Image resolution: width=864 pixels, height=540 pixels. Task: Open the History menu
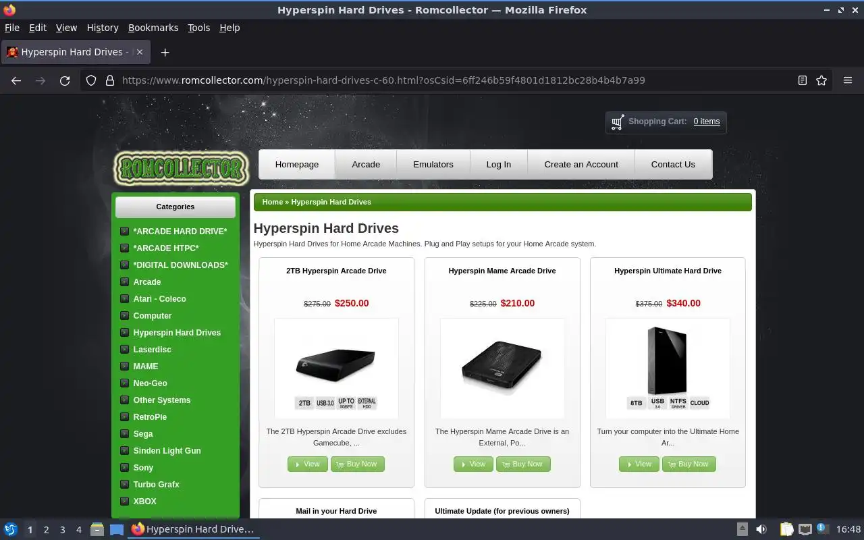(103, 28)
